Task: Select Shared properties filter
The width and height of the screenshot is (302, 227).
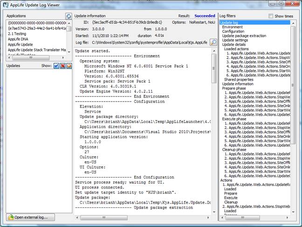Action: pyautogui.click(x=239, y=80)
